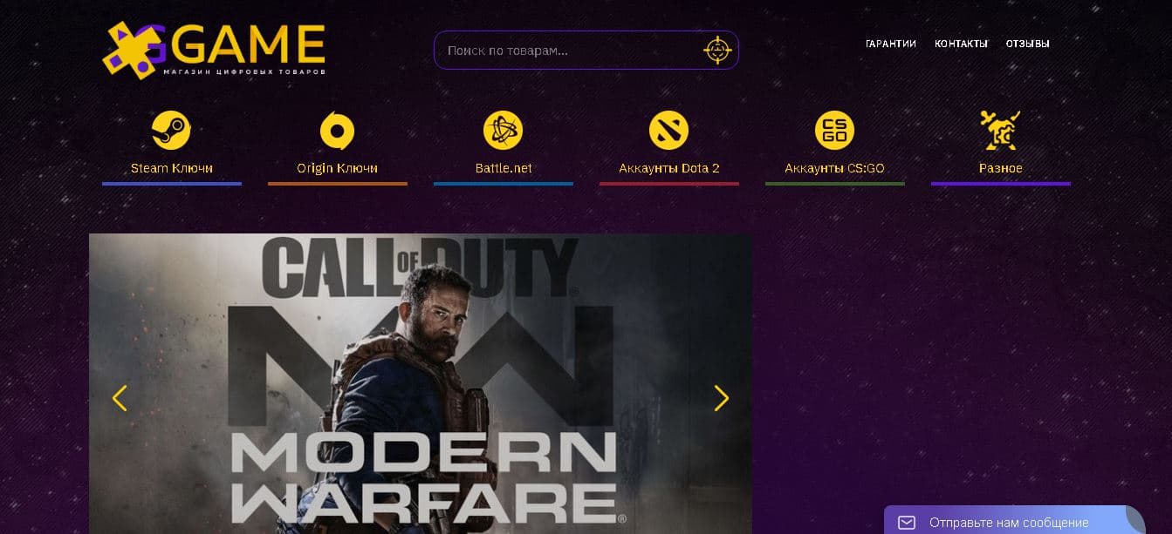The height and width of the screenshot is (534, 1172).
Task: Open the Отзывы menu item
Action: click(1027, 44)
